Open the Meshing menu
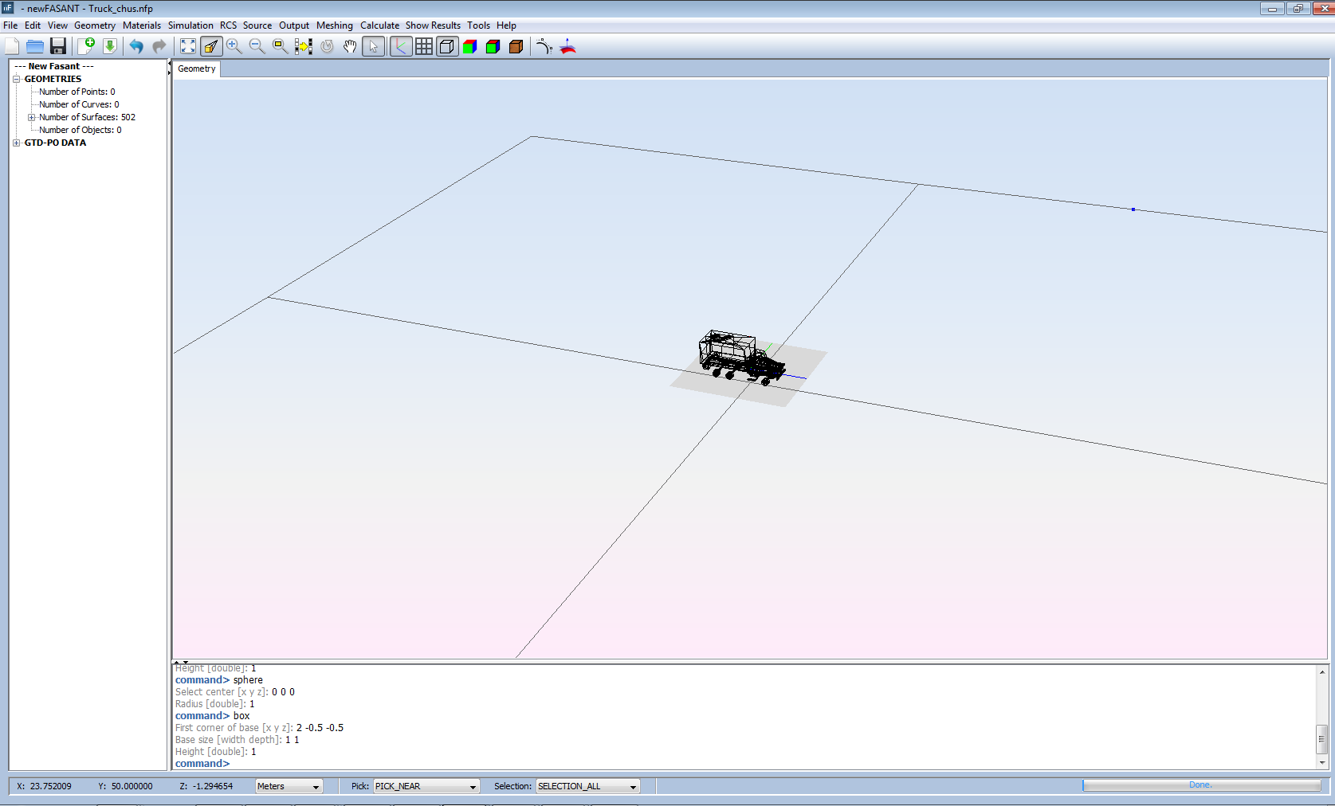The width and height of the screenshot is (1335, 806). pyautogui.click(x=334, y=25)
